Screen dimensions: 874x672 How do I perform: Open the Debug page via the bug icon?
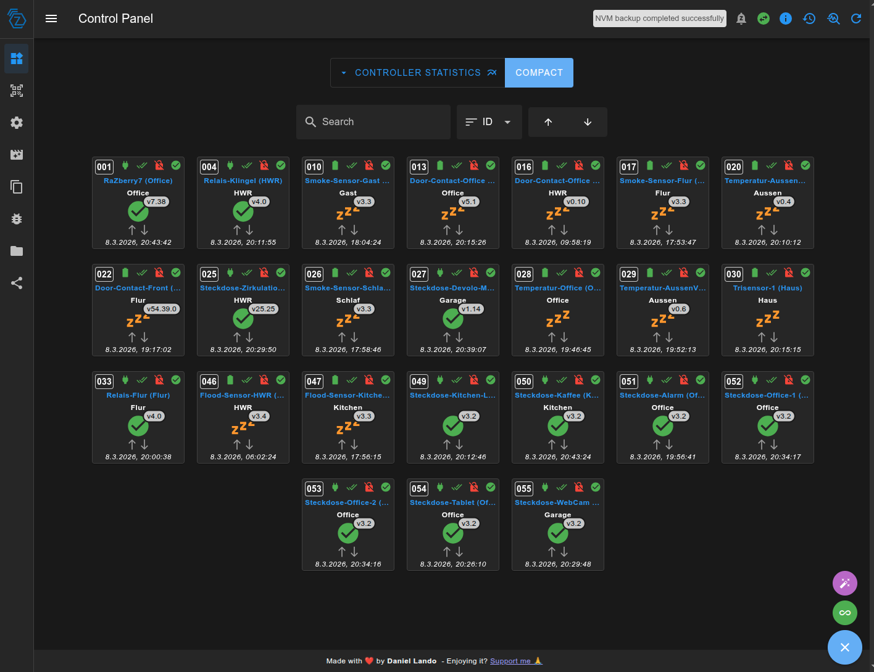[x=16, y=219]
